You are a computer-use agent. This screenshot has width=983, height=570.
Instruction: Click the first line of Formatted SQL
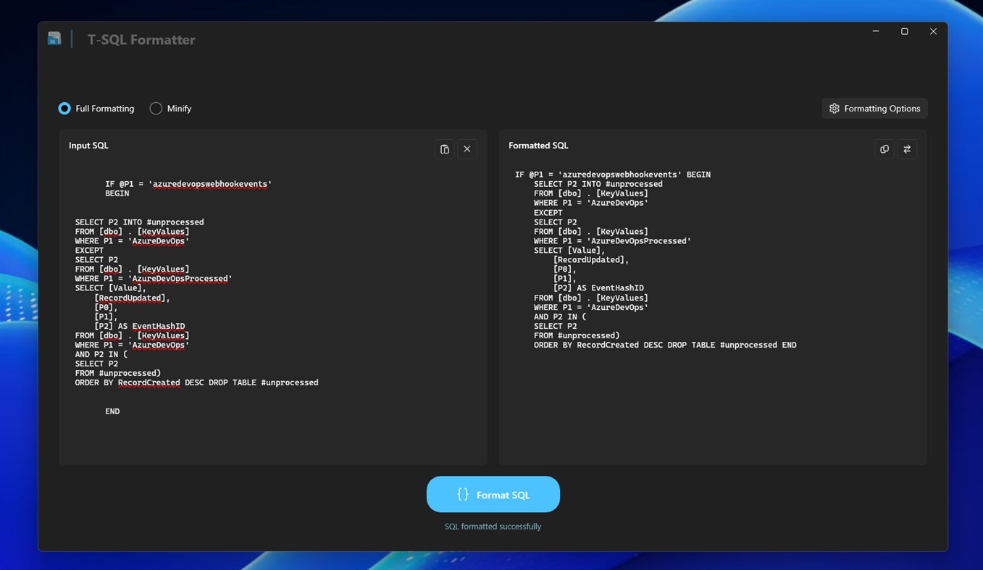pyautogui.click(x=613, y=175)
